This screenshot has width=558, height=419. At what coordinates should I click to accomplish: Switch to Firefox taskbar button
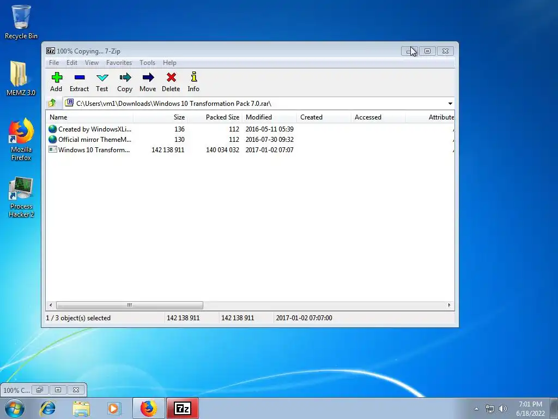(x=149, y=408)
